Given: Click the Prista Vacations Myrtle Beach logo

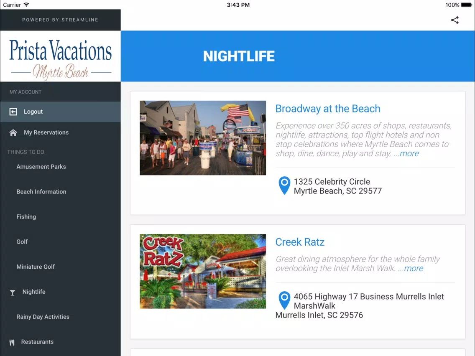Looking at the screenshot, I should tap(60, 56).
